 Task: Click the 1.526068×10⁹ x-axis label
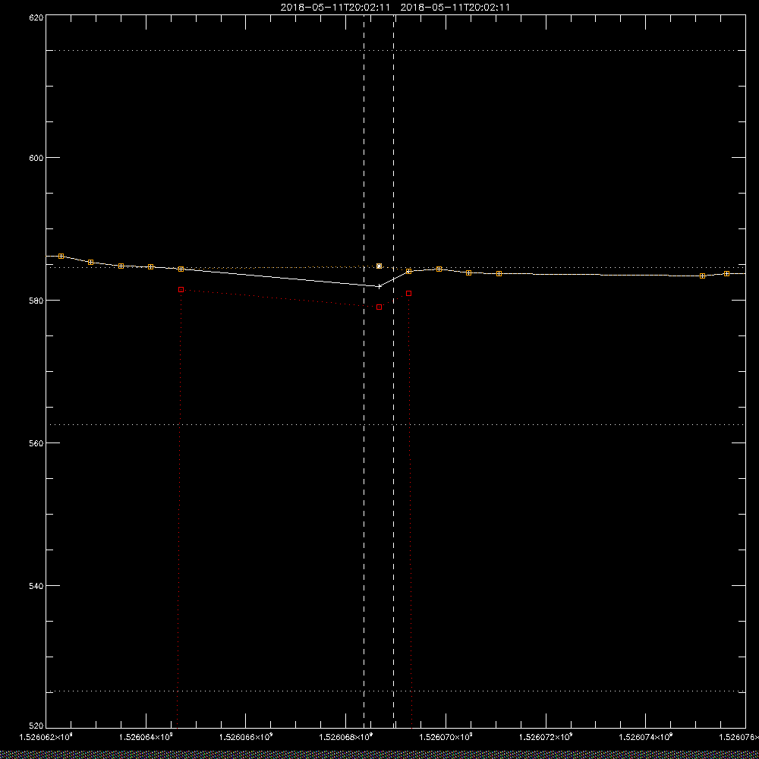[346, 737]
